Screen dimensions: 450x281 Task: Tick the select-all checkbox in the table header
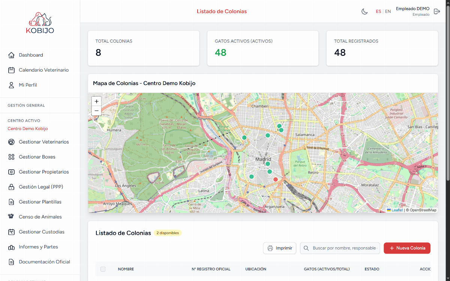(103, 269)
